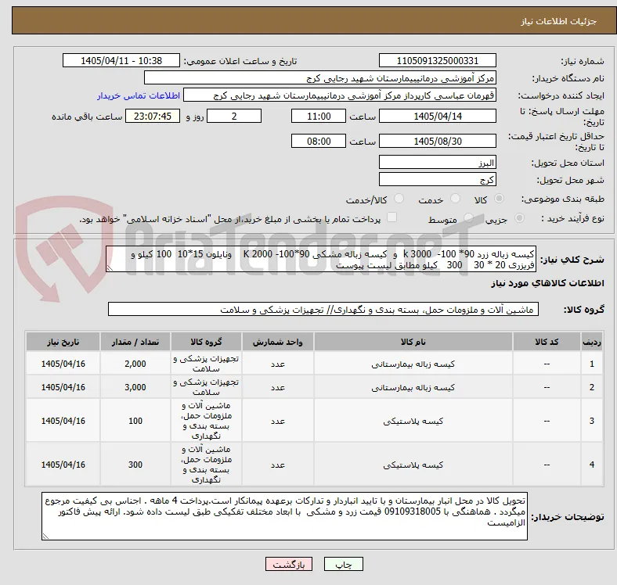Select the کالا radio button

(x=499, y=199)
